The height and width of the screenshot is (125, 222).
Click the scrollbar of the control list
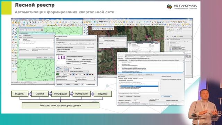coord(183,68)
